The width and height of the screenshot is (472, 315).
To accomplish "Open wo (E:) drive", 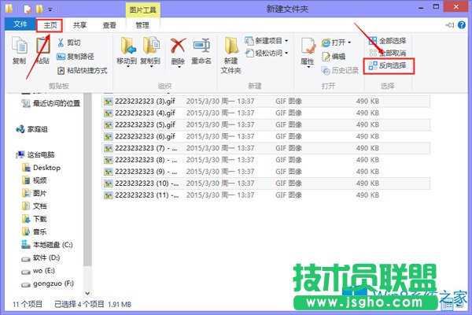I will [x=39, y=271].
